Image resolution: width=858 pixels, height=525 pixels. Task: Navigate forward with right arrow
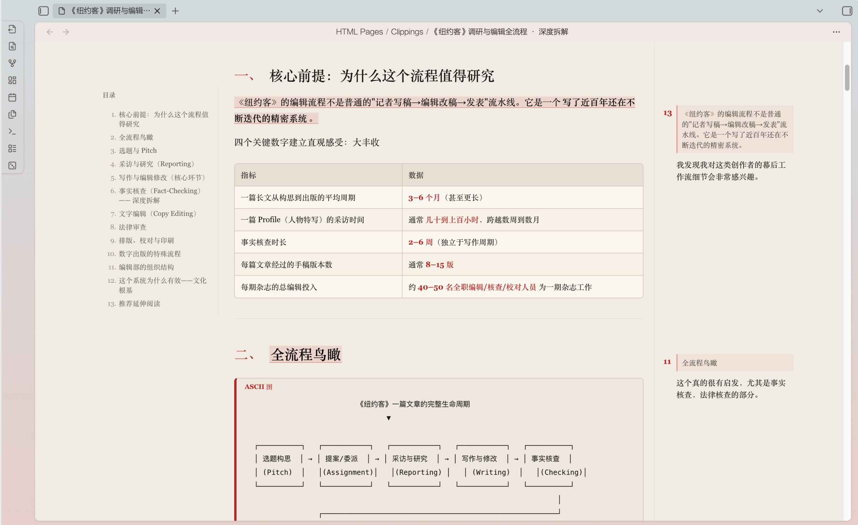click(66, 32)
